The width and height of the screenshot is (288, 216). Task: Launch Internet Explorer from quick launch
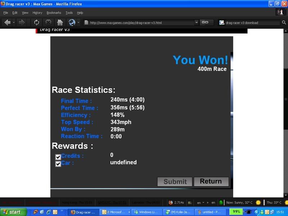click(x=49, y=212)
